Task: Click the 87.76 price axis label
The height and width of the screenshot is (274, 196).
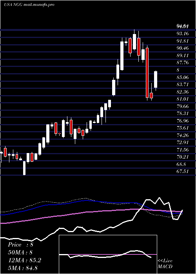Action: coord(183,63)
